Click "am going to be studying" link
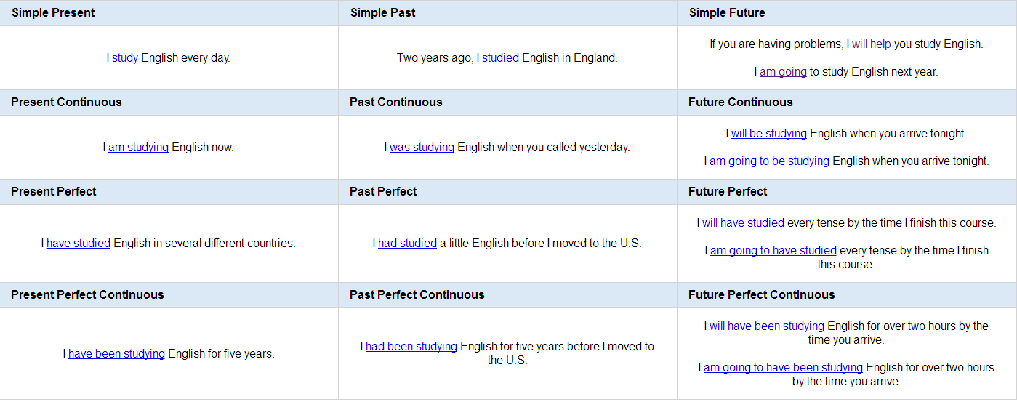 769,161
